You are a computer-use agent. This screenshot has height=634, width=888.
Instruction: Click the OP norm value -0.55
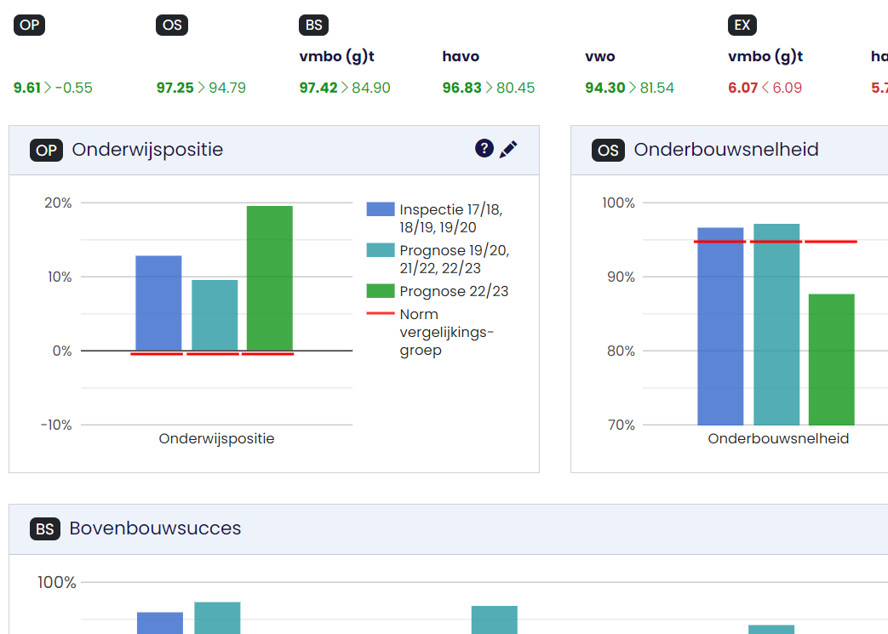73,88
